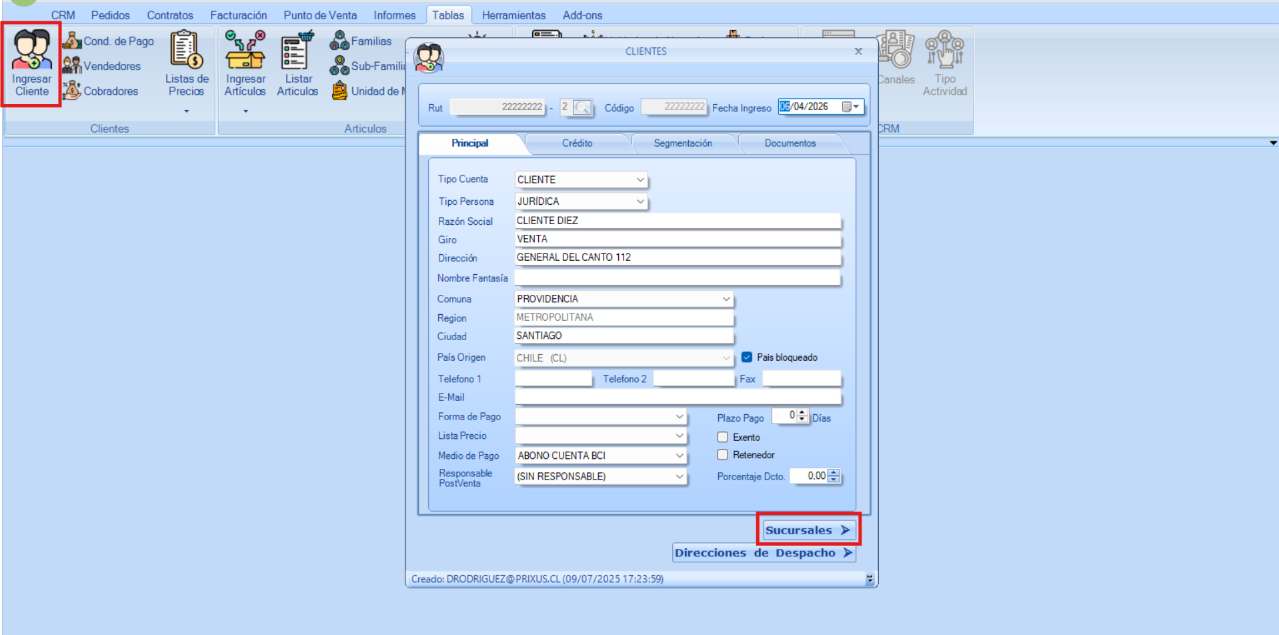Click the E-Mail input field
Image resolution: width=1279 pixels, height=635 pixels.
(677, 398)
